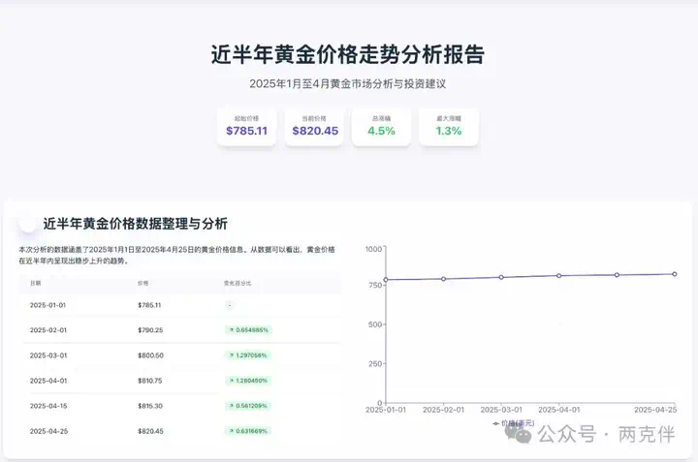Select table date cell 2025-04-15

(48, 406)
